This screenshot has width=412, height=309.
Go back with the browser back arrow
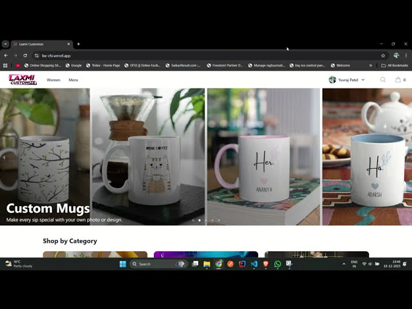point(6,56)
